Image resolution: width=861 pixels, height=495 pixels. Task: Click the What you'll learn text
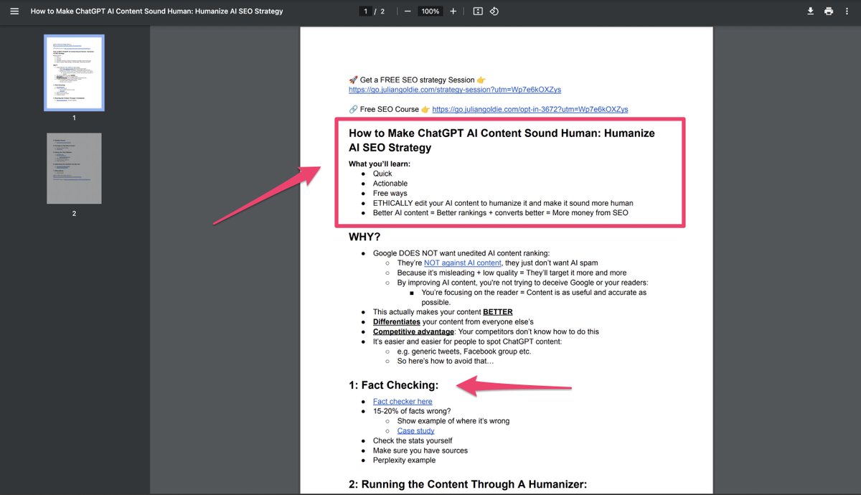point(380,164)
